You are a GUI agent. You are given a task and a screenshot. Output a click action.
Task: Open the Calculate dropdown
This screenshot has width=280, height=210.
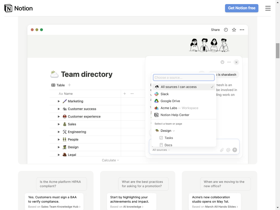[x=110, y=160]
